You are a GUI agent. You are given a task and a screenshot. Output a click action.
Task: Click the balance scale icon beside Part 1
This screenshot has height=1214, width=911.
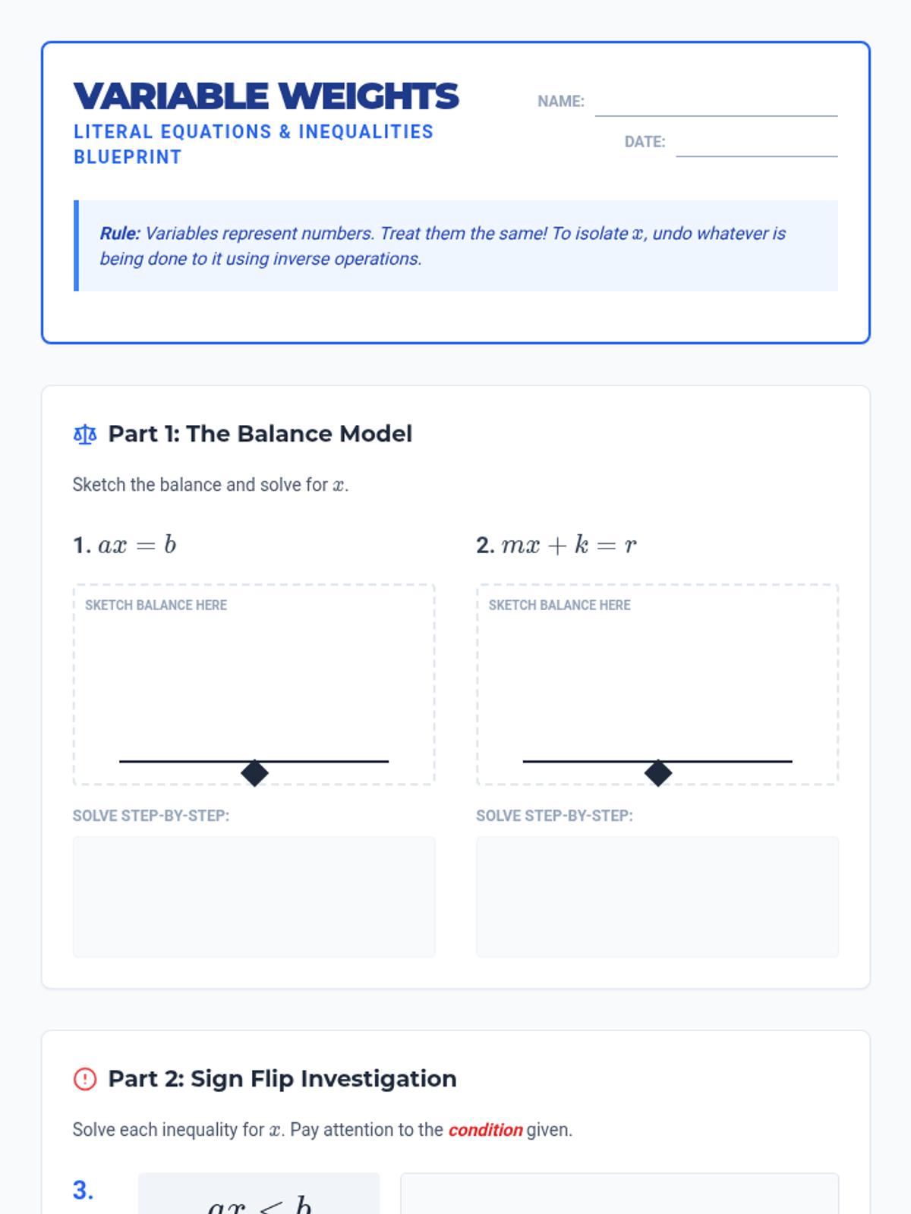[x=85, y=435]
